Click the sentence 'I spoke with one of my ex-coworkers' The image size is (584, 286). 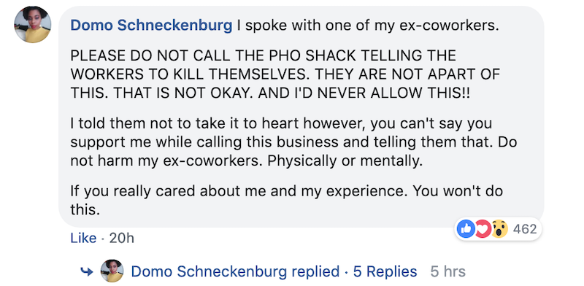pyautogui.click(x=367, y=26)
